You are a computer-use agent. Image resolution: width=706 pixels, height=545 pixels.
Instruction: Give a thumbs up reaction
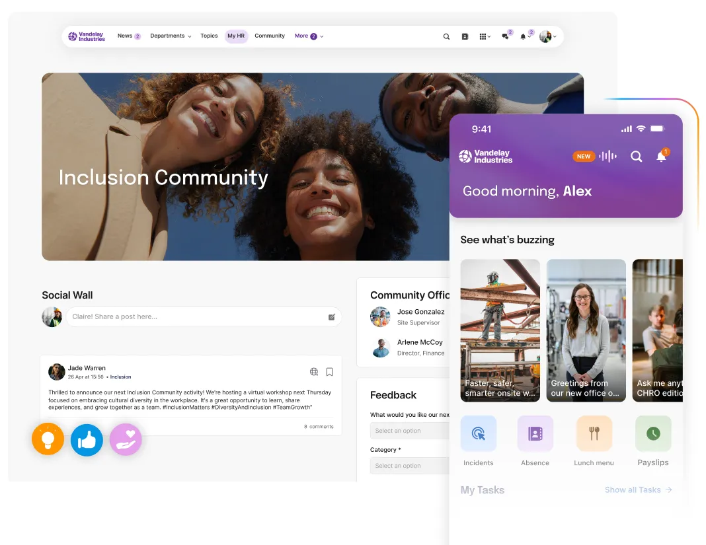87,439
